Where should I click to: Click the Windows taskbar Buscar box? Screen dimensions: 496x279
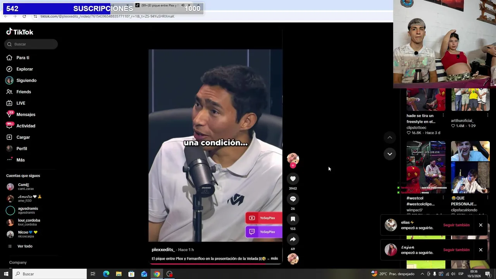click(x=50, y=274)
